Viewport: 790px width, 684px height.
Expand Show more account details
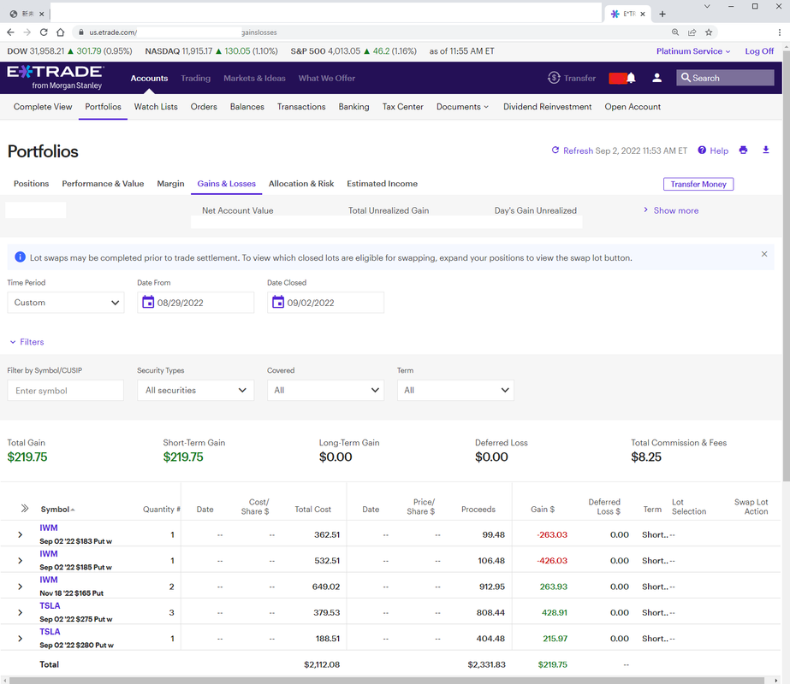671,210
